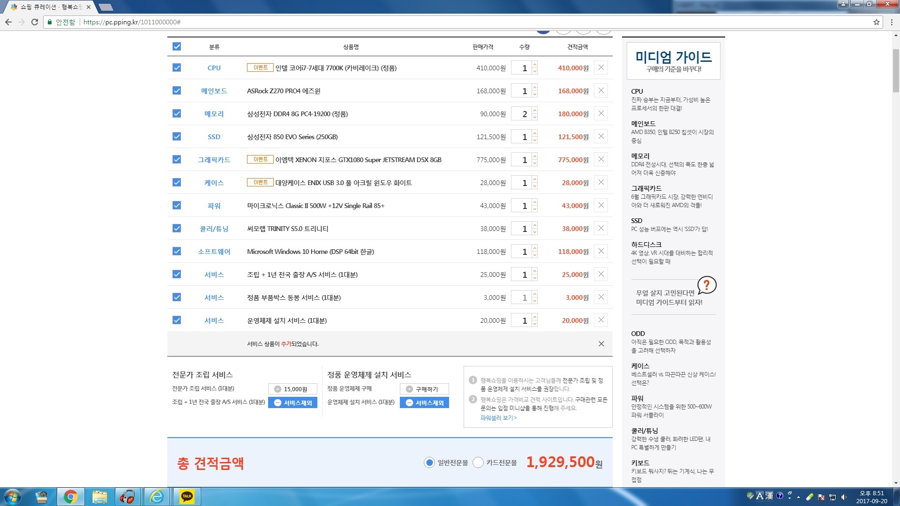900x506 pixels.
Task: Open the 메인보드 category link
Action: click(214, 91)
